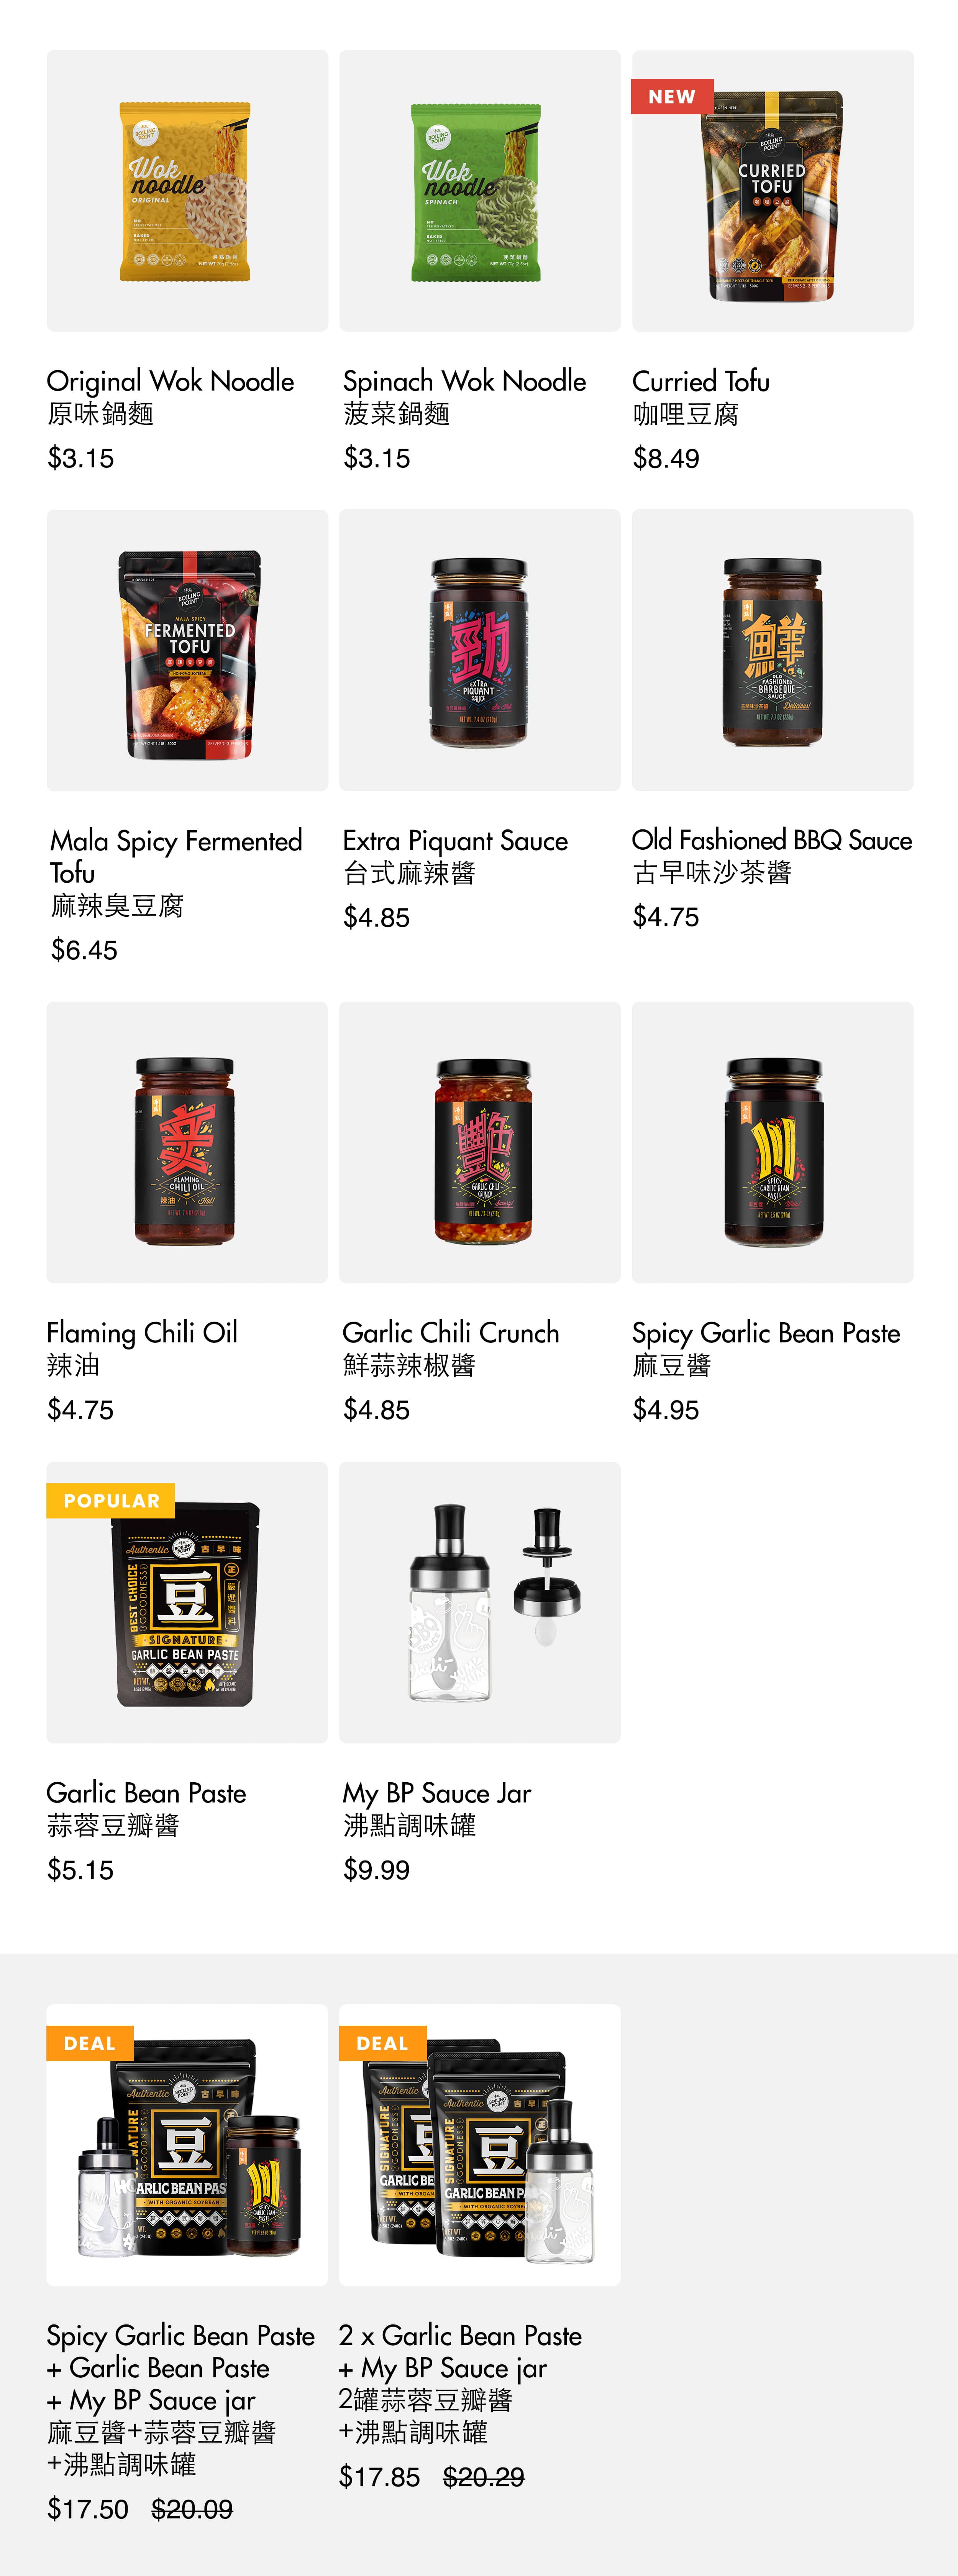
Task: Open the Original Wok Noodle product image
Action: pyautogui.click(x=187, y=191)
